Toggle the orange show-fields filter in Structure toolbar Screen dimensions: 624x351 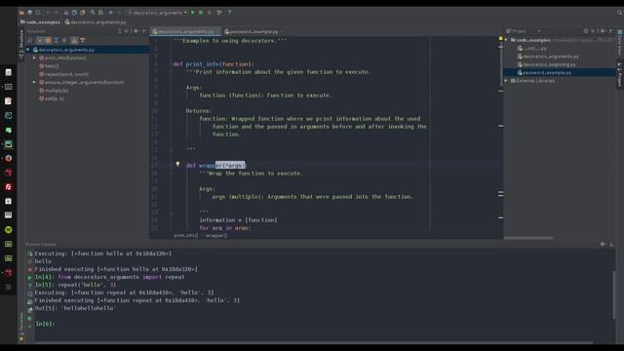48,40
